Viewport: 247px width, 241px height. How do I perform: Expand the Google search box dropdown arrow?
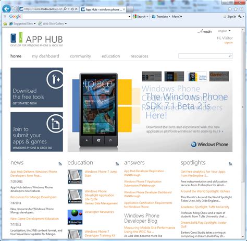(x=129, y=17)
